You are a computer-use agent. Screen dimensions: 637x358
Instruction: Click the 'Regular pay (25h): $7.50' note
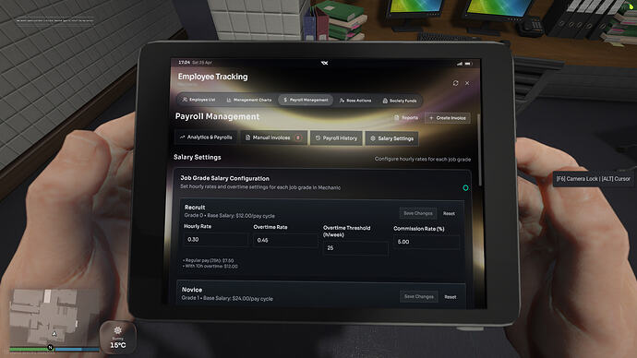[x=209, y=260]
